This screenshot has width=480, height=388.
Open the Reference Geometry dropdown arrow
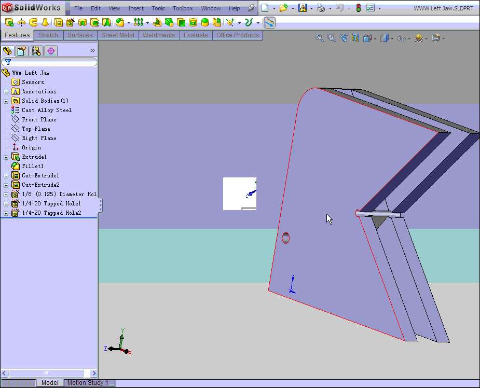(x=239, y=23)
